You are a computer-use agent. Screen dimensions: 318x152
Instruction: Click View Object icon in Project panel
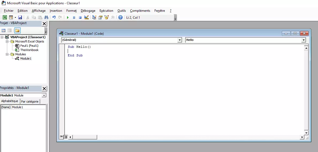click(10, 30)
